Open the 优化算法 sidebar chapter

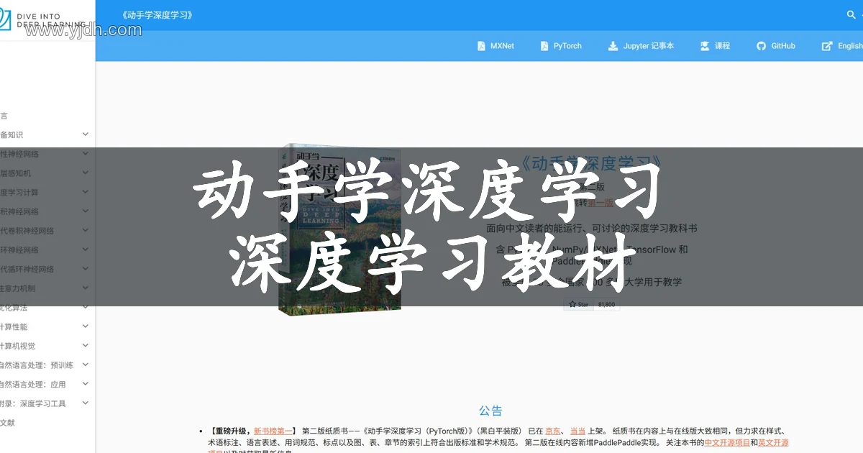tap(14, 308)
